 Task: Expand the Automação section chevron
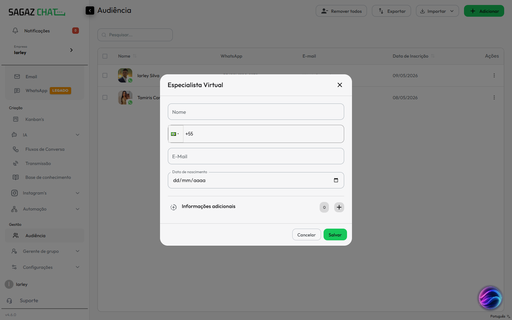(x=78, y=209)
